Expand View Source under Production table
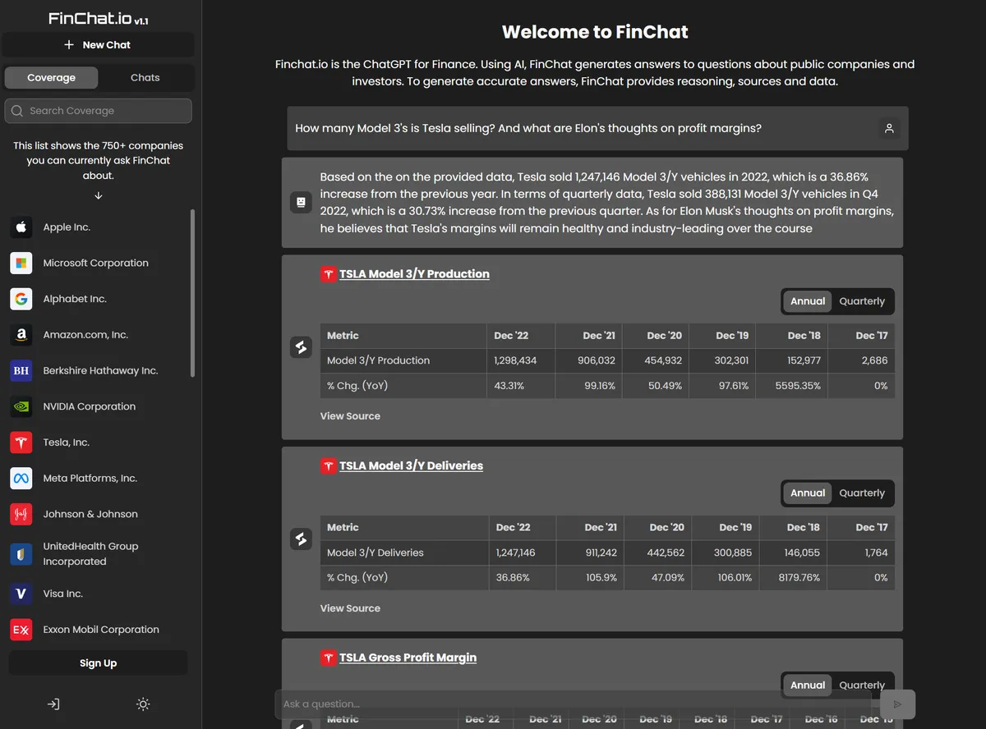Image resolution: width=986 pixels, height=729 pixels. [350, 416]
